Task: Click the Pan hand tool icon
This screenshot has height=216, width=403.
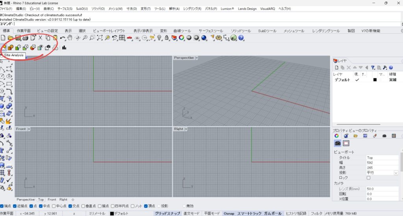Action: tap(70, 38)
